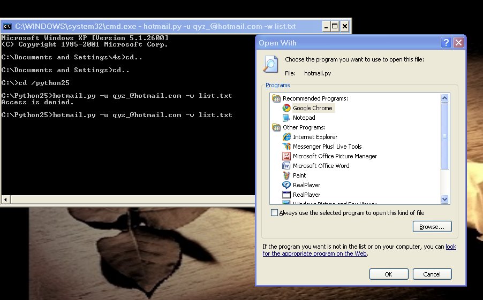Click the Open With help question-mark button

tap(446, 42)
